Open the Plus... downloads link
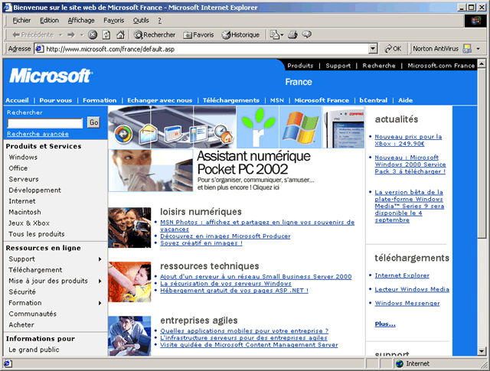Screen dimensions: 490x371 [385, 324]
